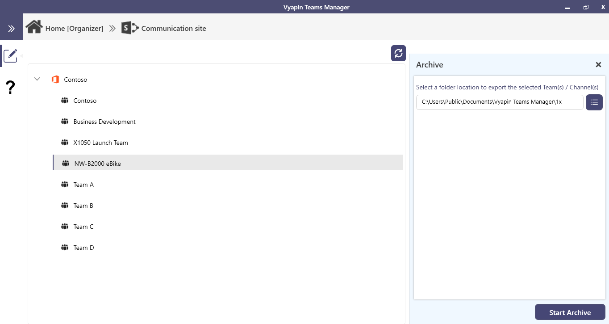
Task: Go to Home [Organizer] breadcrumb
Action: click(x=74, y=29)
